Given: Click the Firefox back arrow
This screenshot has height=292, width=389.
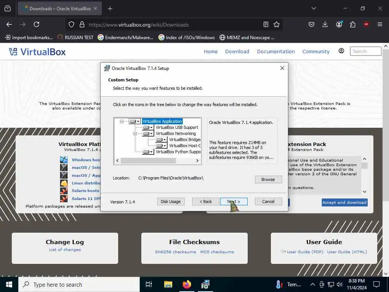Looking at the screenshot, I should point(9,24).
